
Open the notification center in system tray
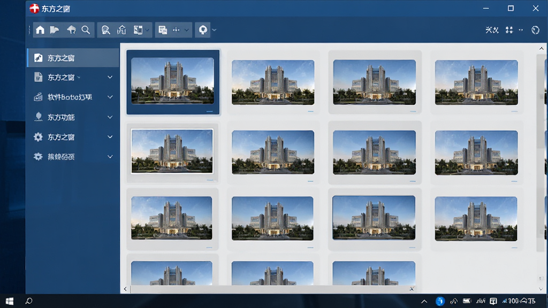(x=493, y=301)
